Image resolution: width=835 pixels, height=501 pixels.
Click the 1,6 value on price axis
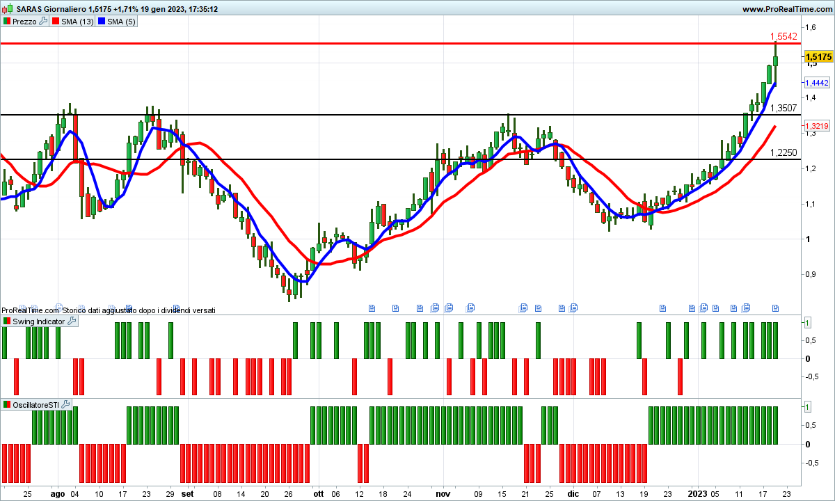coord(810,27)
